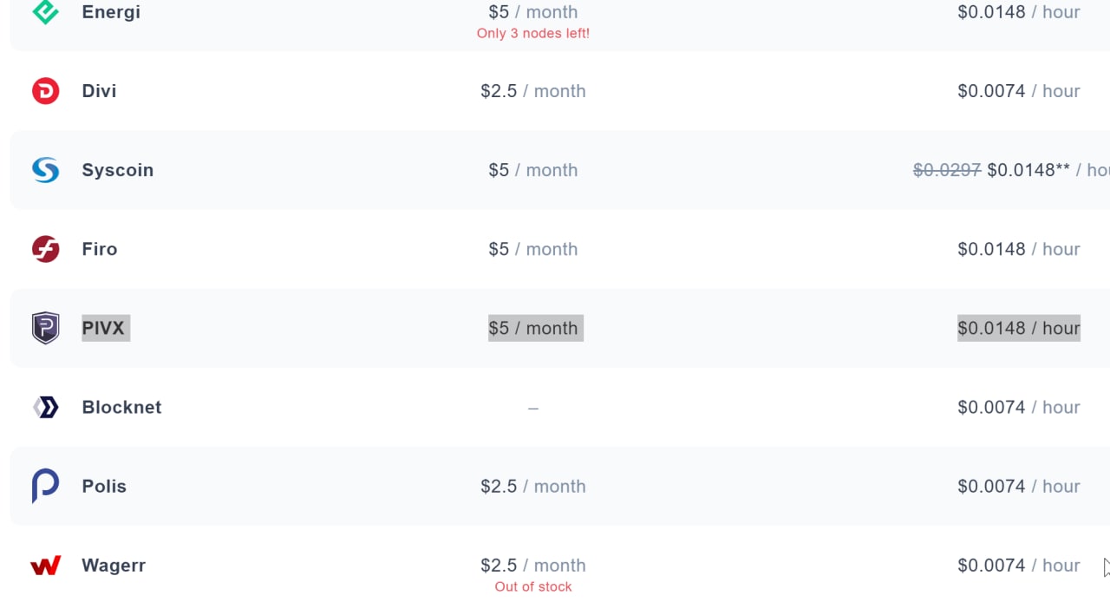Click Blocknet's $0.0074 / hour price
Viewport: 1110px width, 602px height.
pyautogui.click(x=1019, y=407)
